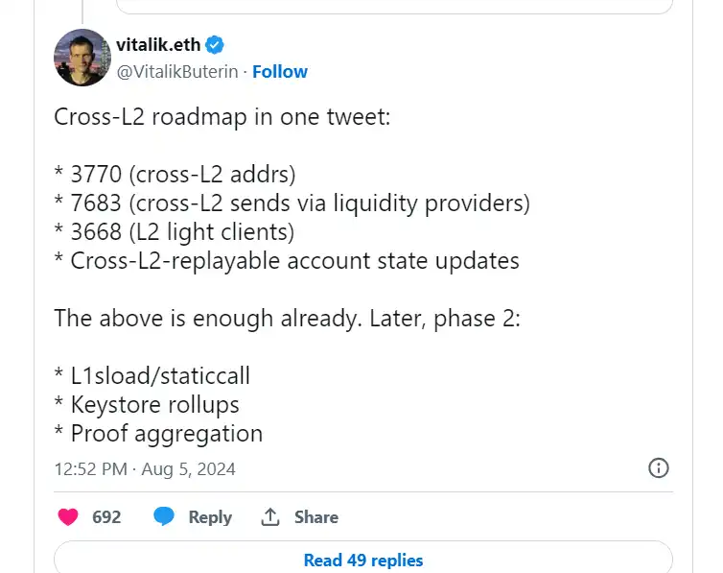Open the 12:52 PM timestamp link
This screenshot has width=723, height=573.
tap(90, 469)
